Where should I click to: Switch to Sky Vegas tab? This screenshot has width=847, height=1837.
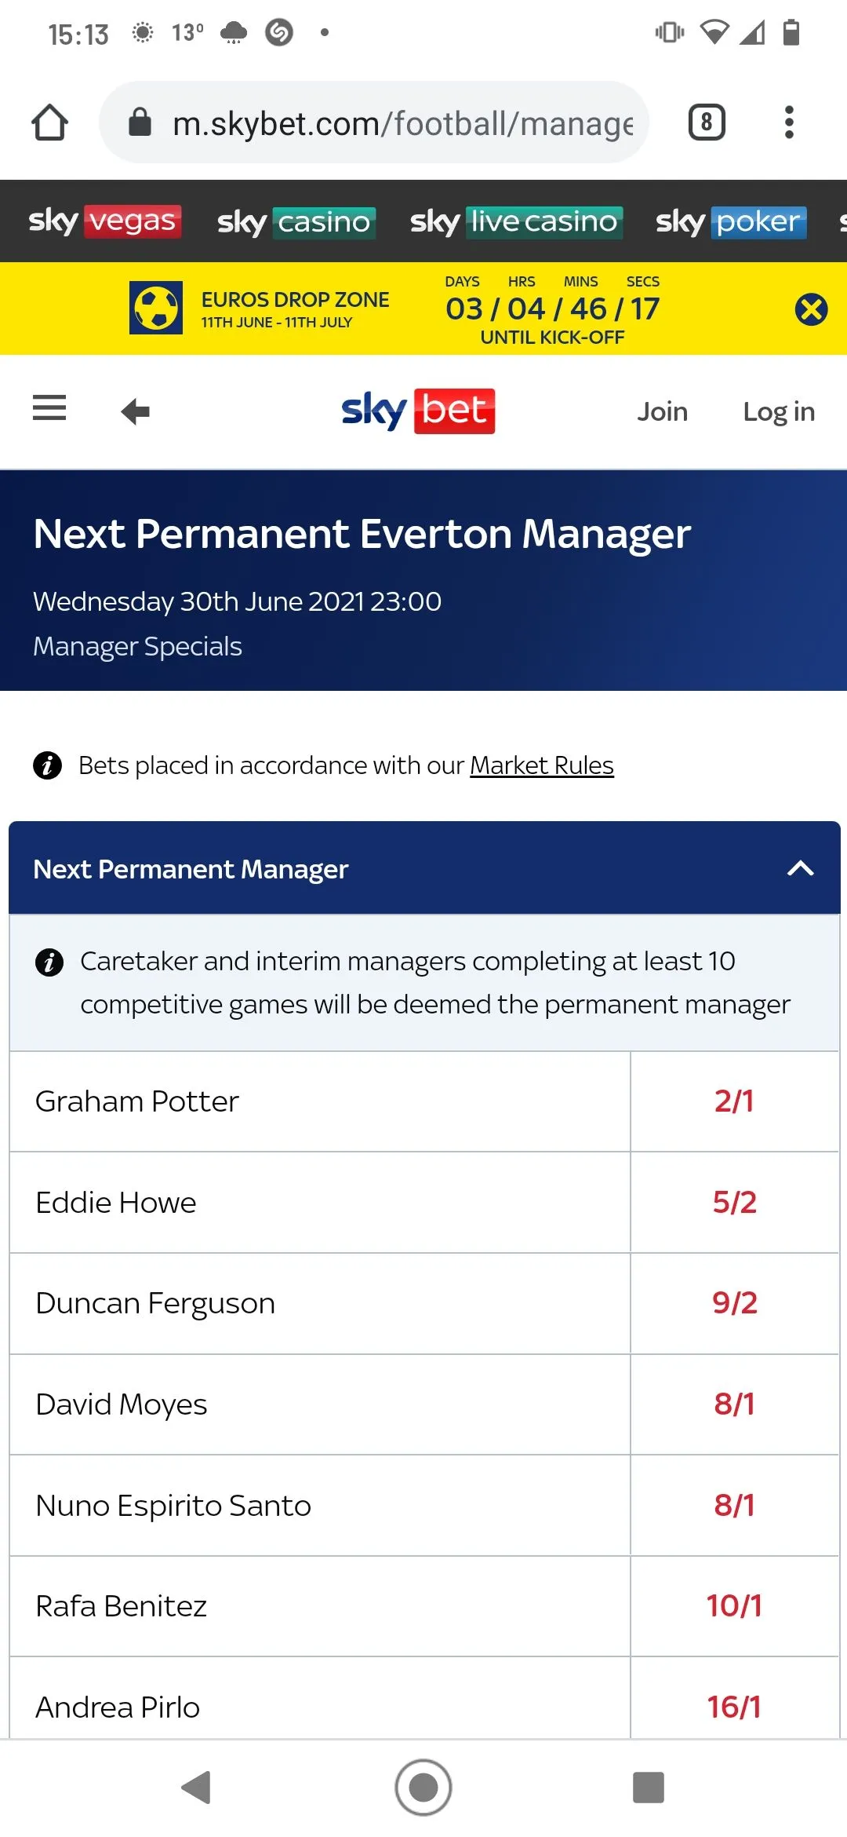[104, 221]
